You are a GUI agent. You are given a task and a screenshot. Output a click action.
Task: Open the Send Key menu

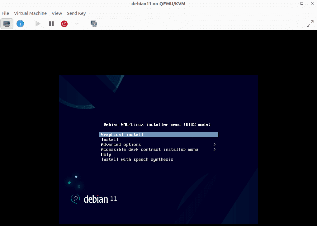(x=76, y=13)
